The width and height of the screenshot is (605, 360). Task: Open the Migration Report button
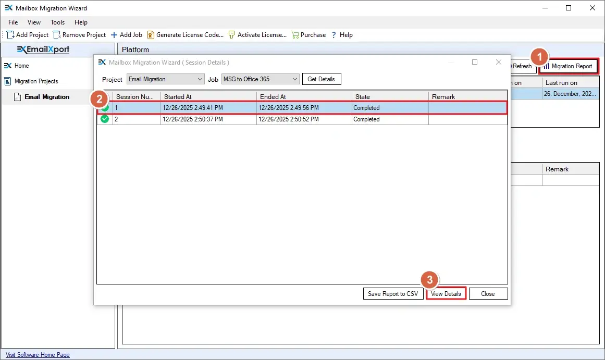click(x=568, y=66)
